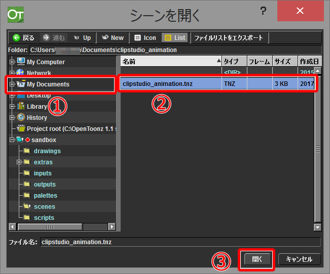Click the TNZ type cell

[x=235, y=84]
